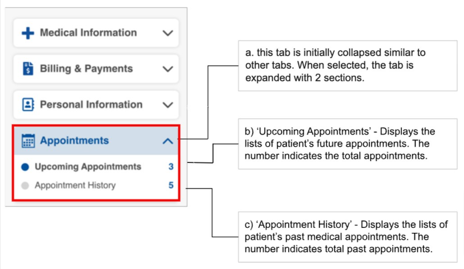Open the Appointment History list
The height and width of the screenshot is (269, 464).
tap(75, 185)
